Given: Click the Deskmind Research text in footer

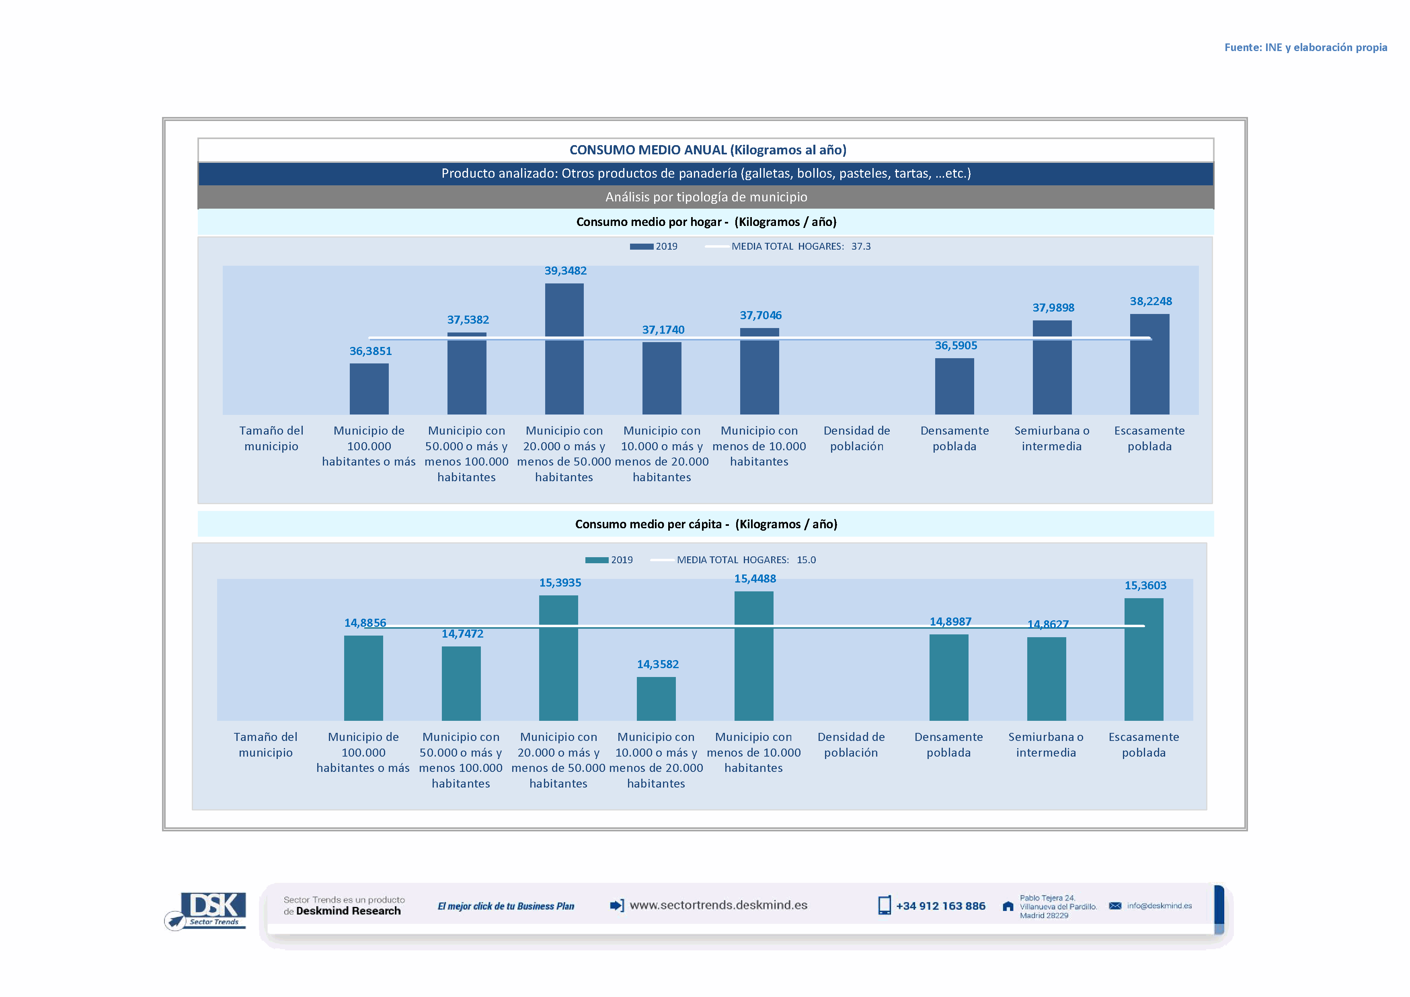Looking at the screenshot, I should pos(348,911).
